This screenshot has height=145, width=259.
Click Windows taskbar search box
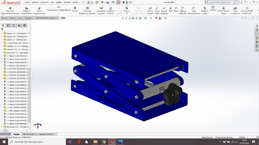coord(37,142)
